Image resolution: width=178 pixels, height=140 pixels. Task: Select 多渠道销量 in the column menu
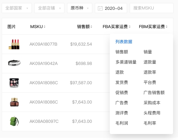pos(126,62)
